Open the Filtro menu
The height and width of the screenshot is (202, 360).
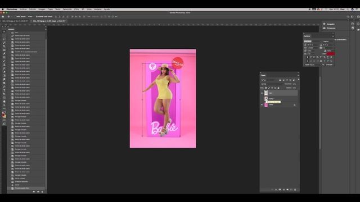(76, 9)
